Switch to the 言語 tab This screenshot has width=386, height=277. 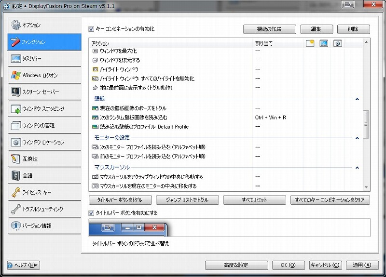click(44, 175)
